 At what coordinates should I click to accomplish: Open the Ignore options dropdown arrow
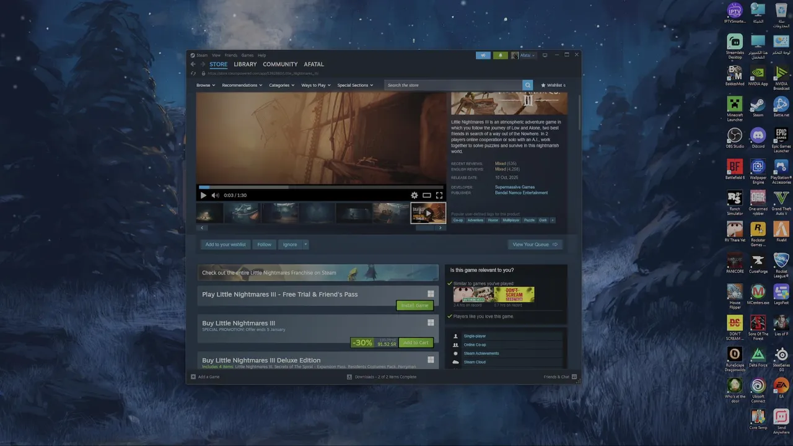(305, 244)
